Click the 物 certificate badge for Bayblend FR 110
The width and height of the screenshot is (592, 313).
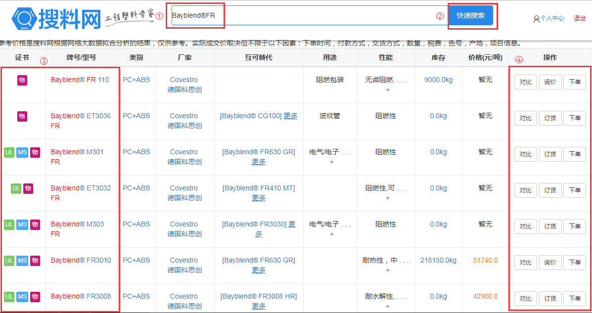point(22,80)
